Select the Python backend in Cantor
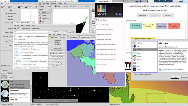This screenshot has height=106, width=188. pyautogui.click(x=145, y=56)
